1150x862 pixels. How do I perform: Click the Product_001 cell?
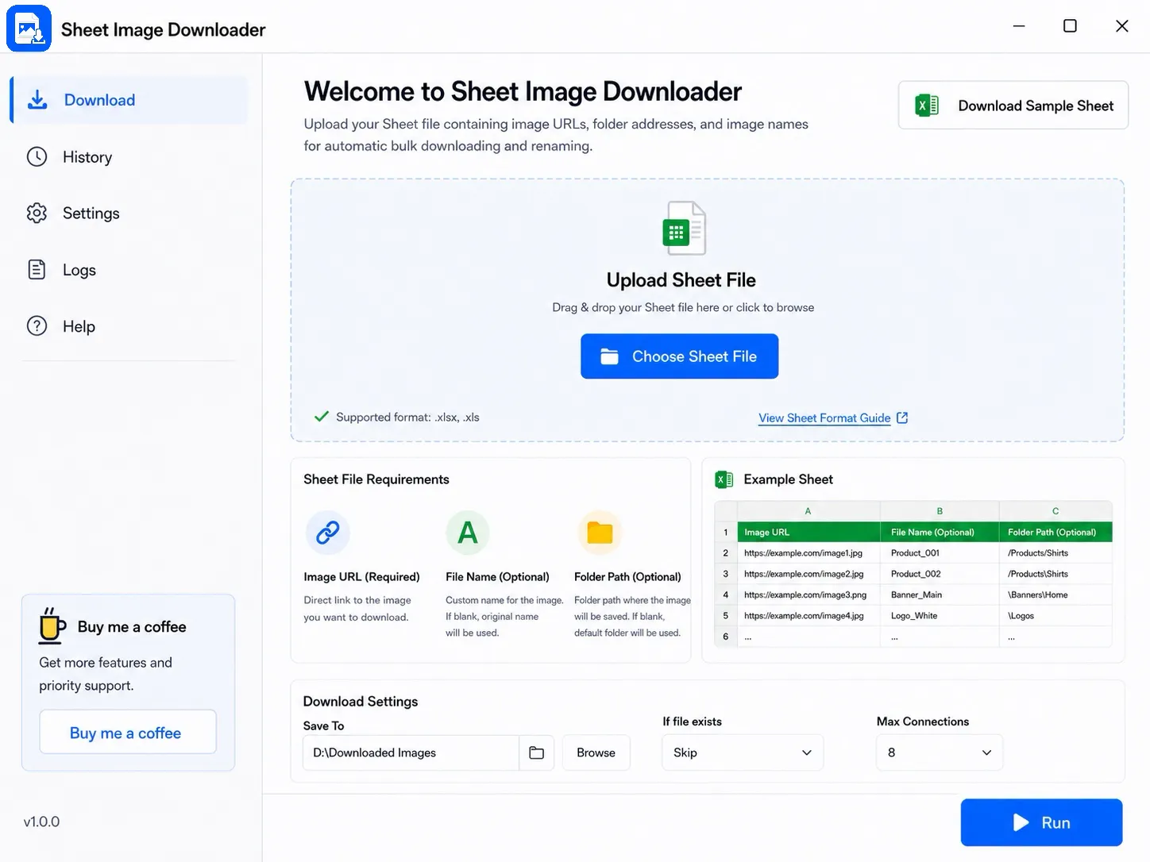pos(940,553)
